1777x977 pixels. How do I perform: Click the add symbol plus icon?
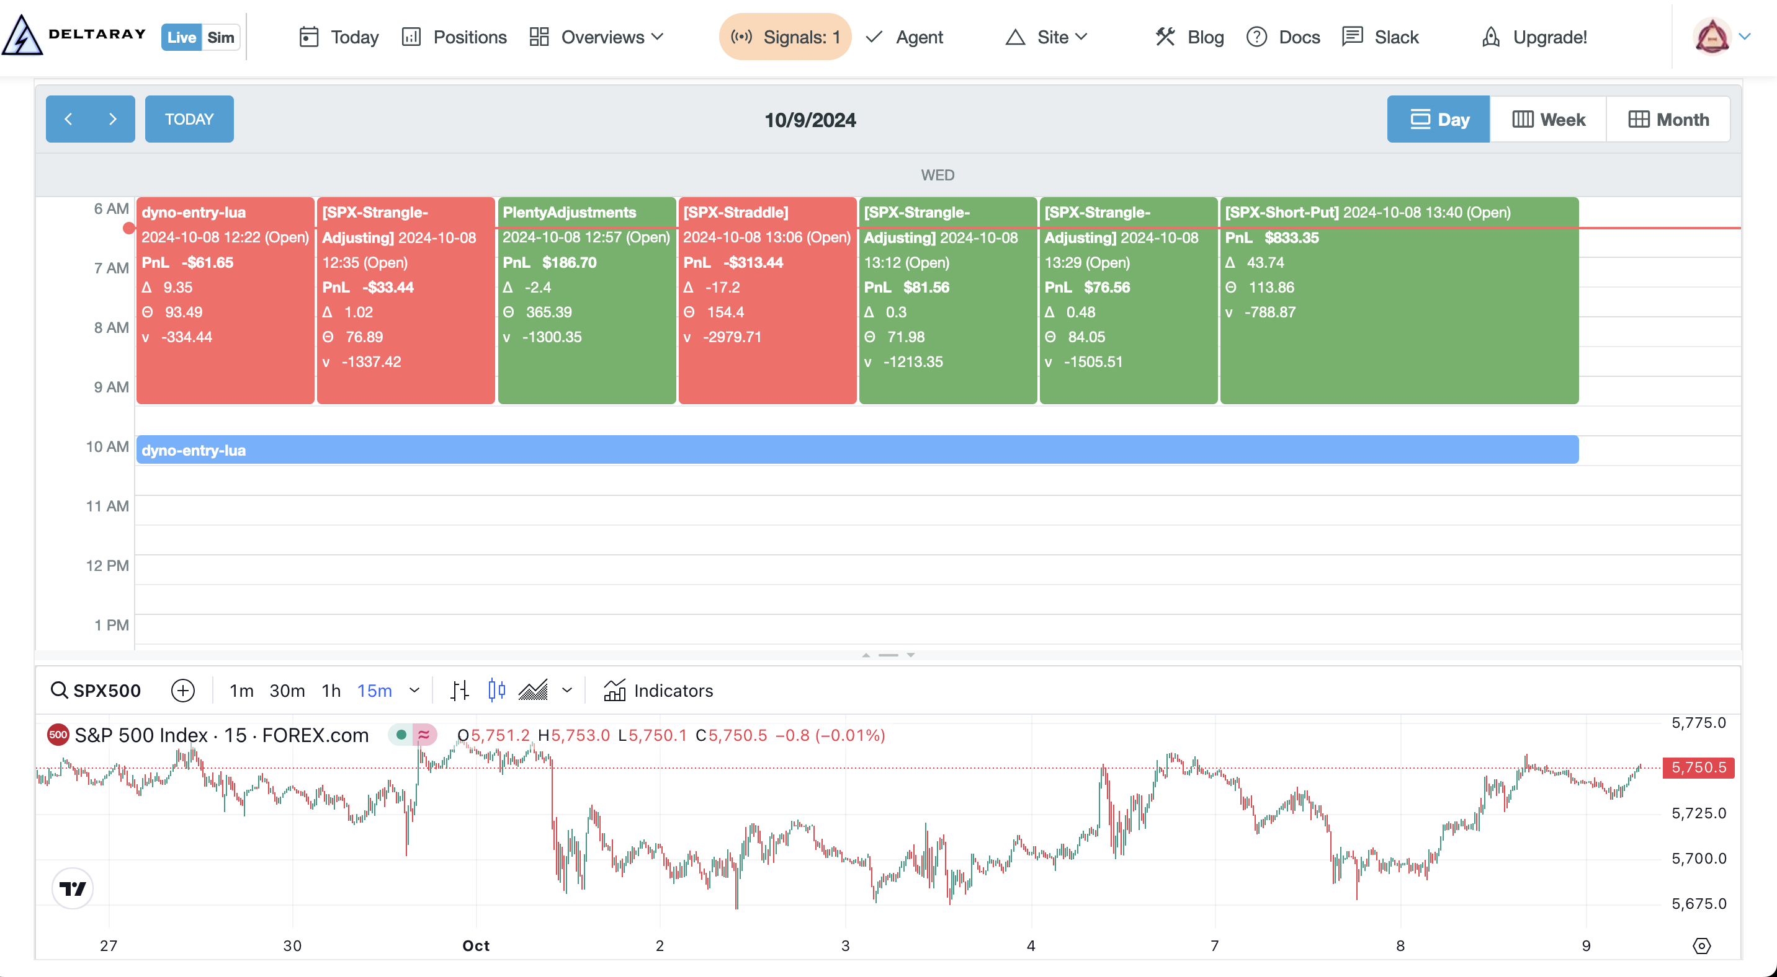183,691
